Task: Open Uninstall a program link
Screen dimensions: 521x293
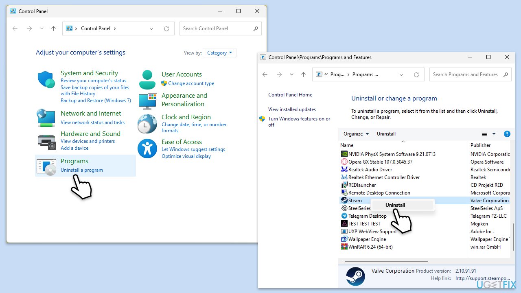Action: (x=82, y=170)
